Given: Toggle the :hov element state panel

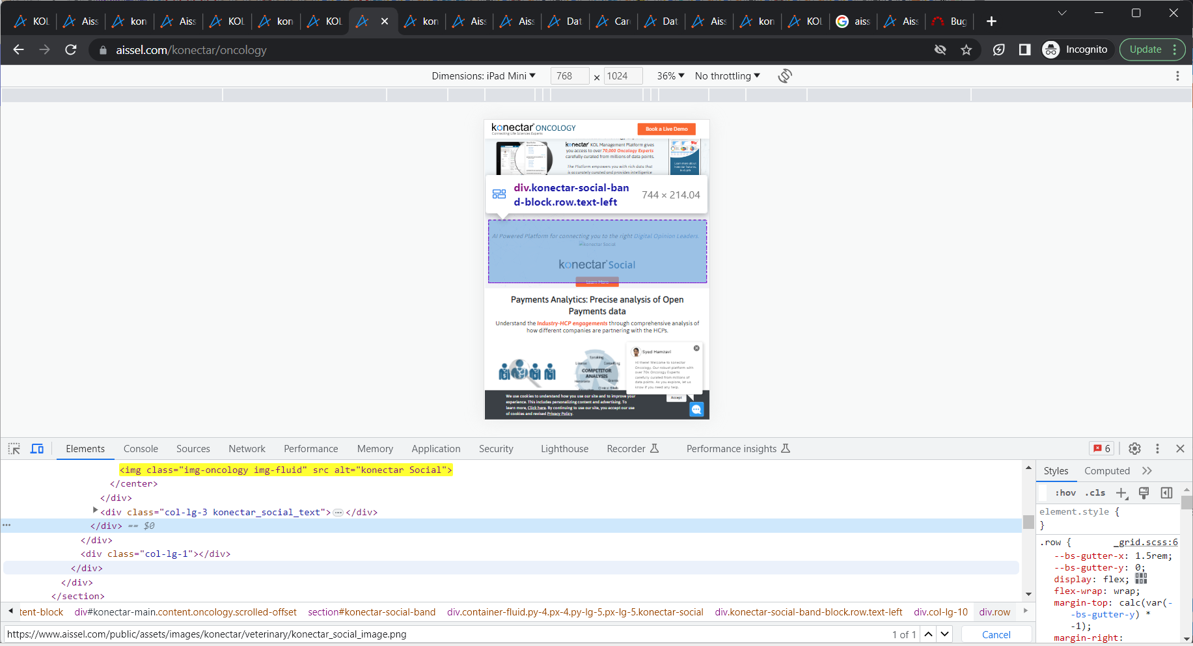Looking at the screenshot, I should pyautogui.click(x=1065, y=493).
